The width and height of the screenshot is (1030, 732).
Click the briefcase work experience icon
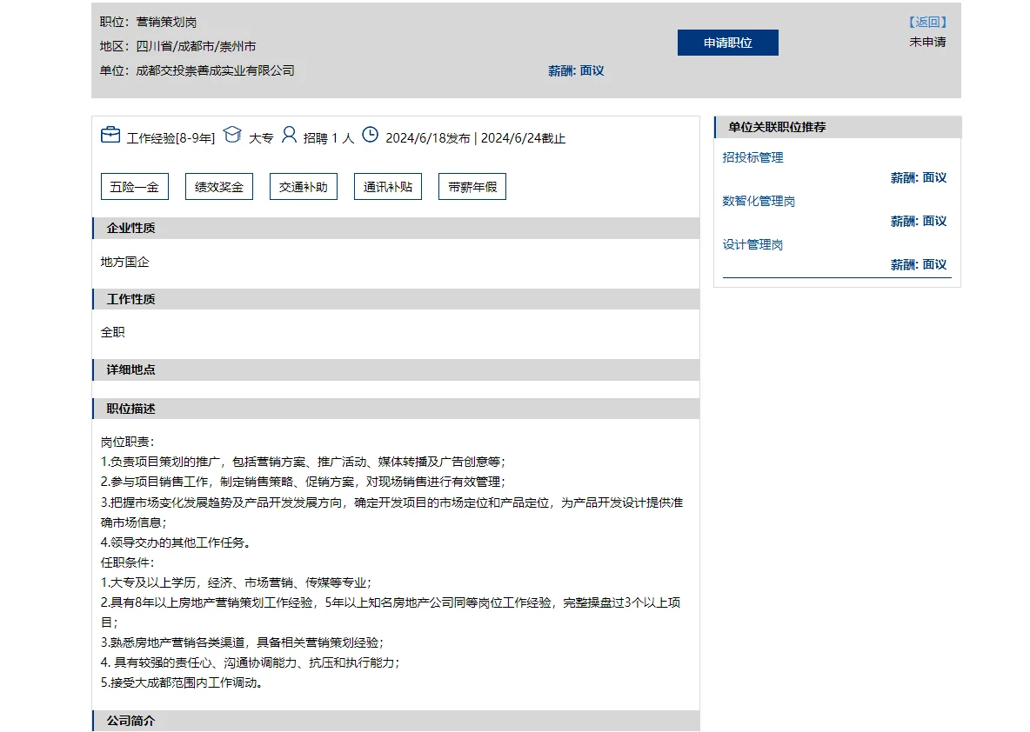coord(110,135)
